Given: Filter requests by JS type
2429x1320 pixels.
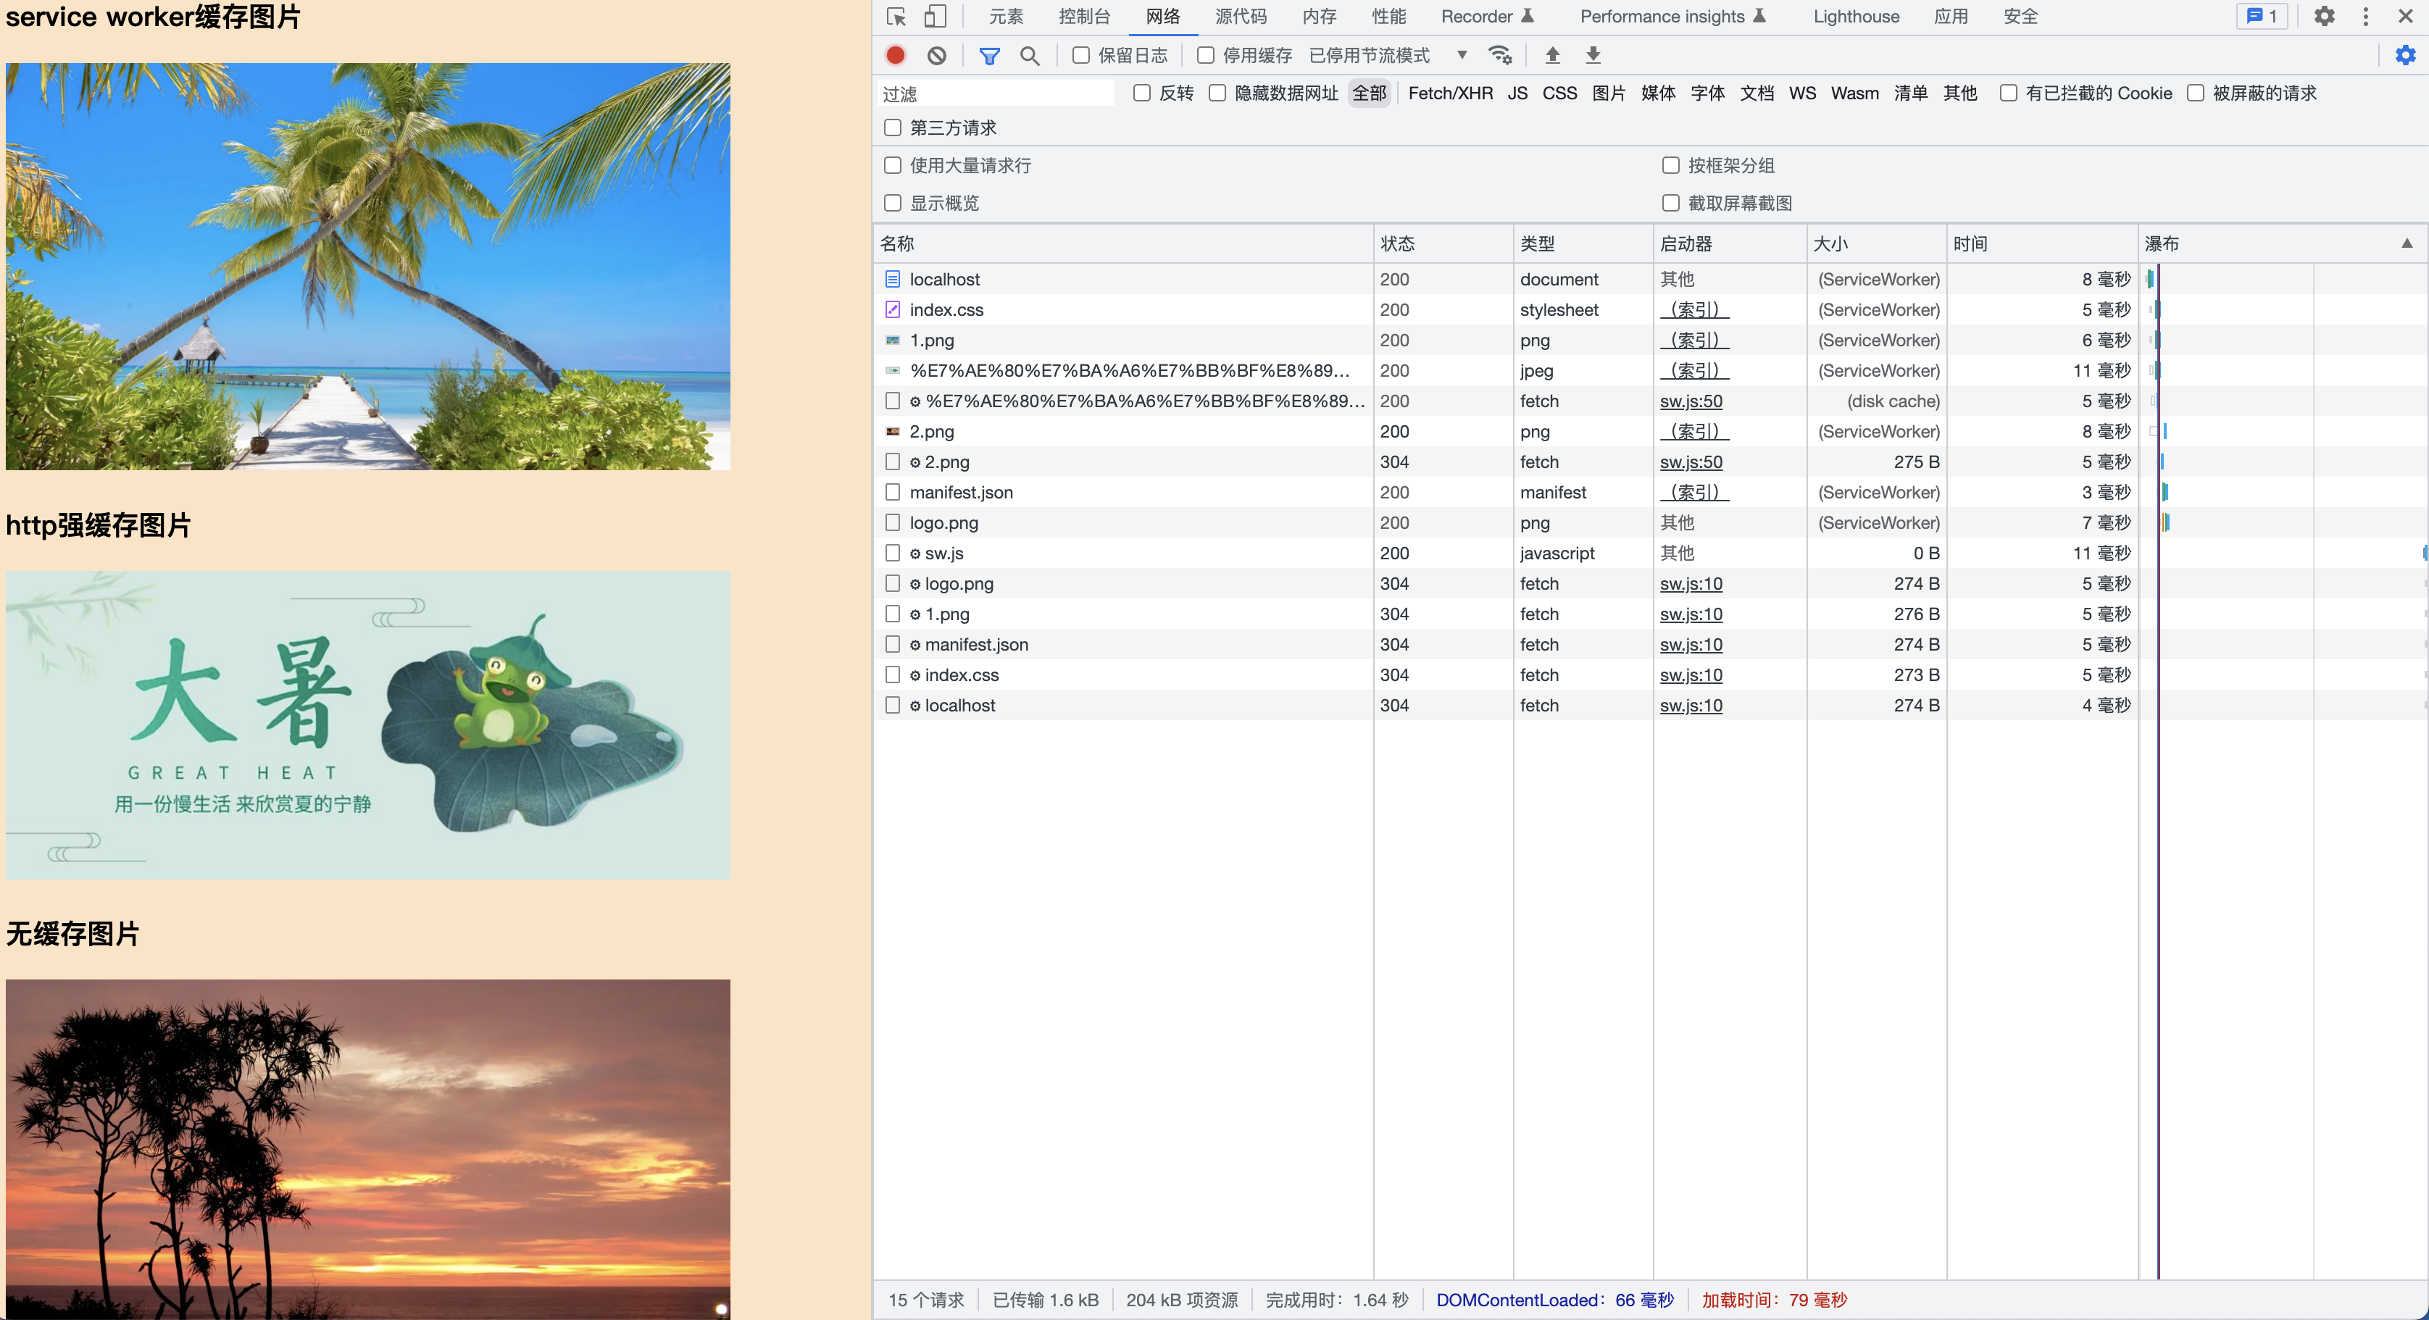Looking at the screenshot, I should (x=1517, y=93).
